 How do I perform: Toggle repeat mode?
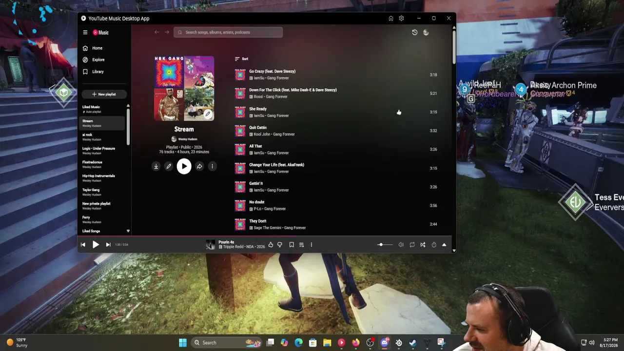tap(412, 245)
